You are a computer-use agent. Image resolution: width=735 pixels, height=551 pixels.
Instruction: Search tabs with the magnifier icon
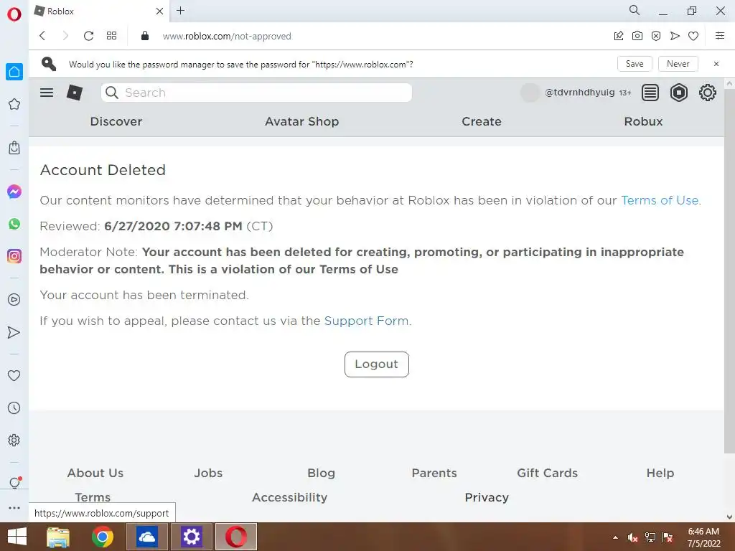635,10
